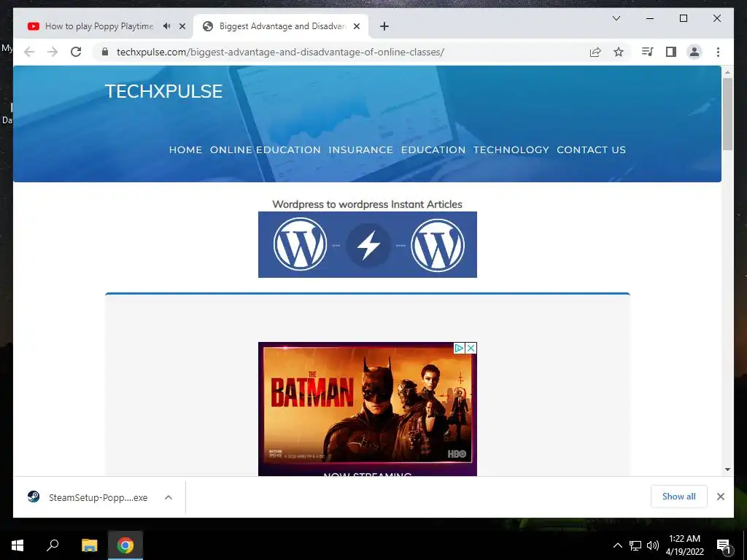
Task: Open Chrome three-dot menu
Action: pos(718,52)
